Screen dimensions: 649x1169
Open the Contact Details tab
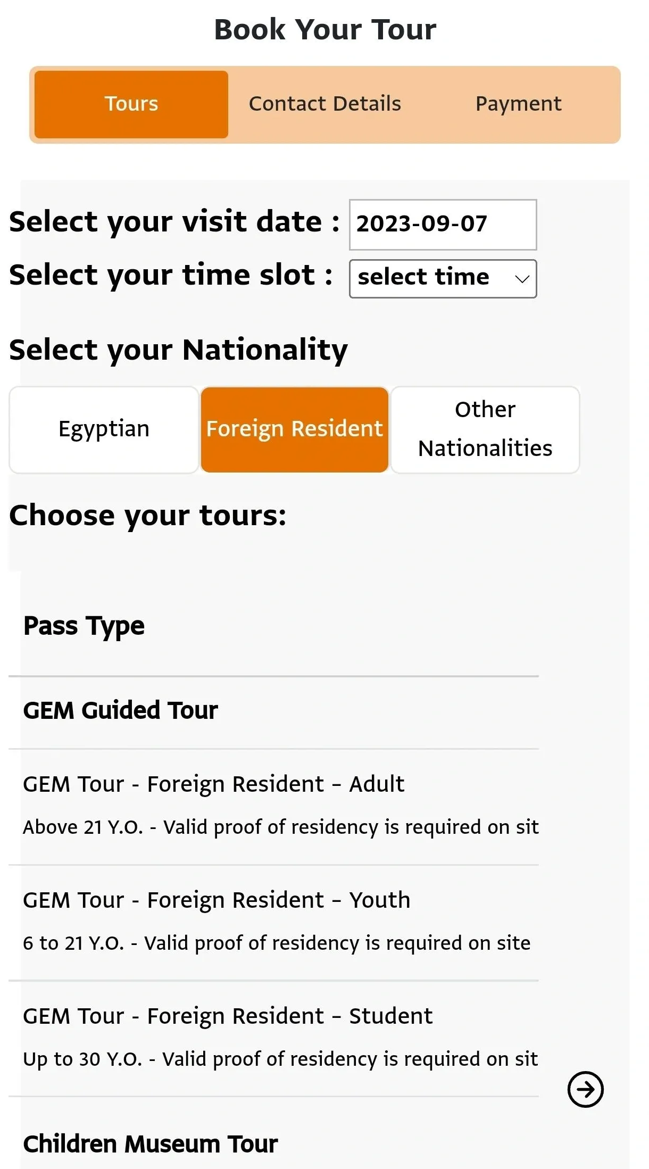pyautogui.click(x=324, y=104)
